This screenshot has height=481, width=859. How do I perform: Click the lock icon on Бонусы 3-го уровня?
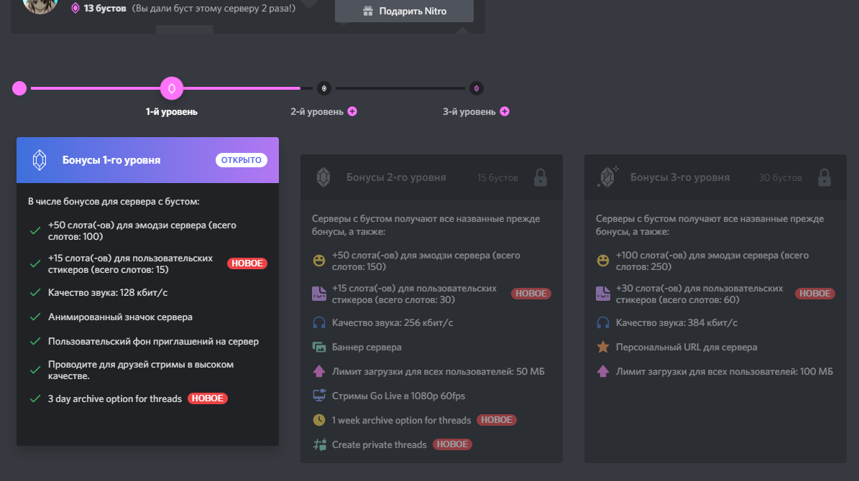click(824, 177)
